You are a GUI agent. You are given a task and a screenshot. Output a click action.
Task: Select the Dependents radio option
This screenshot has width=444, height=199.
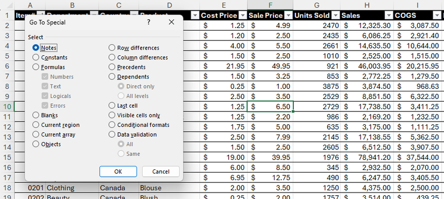[x=112, y=77]
